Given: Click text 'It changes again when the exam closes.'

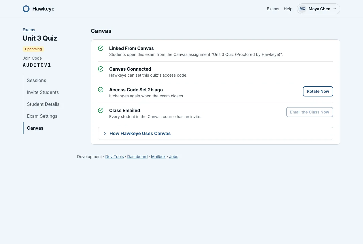Looking at the screenshot, I should pyautogui.click(x=147, y=96).
